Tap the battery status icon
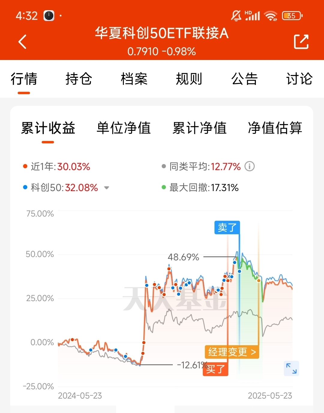Viewport: 324px width, 413px height. (292, 16)
